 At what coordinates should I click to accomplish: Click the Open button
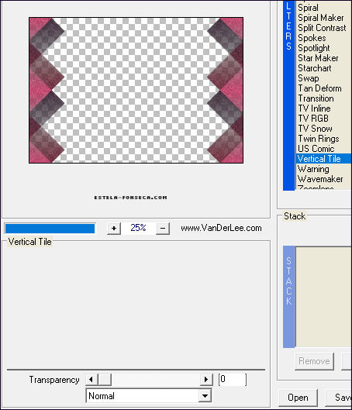pyautogui.click(x=298, y=398)
